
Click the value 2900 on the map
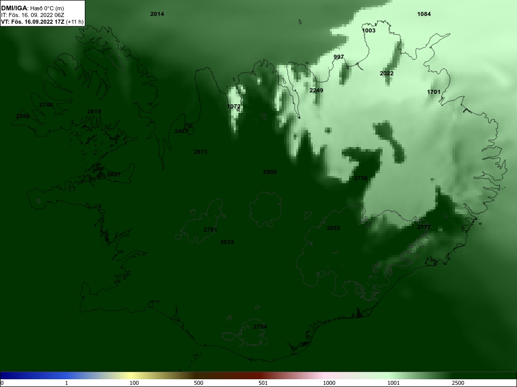pyautogui.click(x=270, y=172)
